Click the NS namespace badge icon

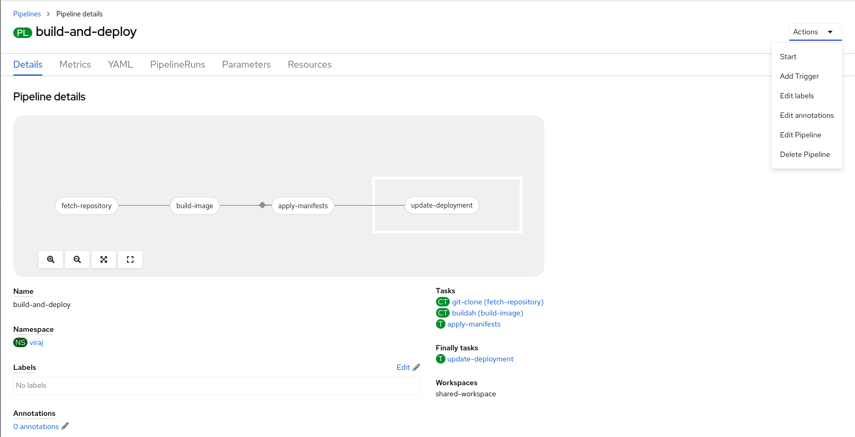click(20, 342)
